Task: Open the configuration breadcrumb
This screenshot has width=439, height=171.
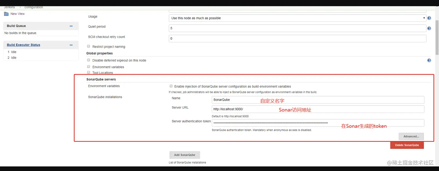Action: (x=34, y=7)
